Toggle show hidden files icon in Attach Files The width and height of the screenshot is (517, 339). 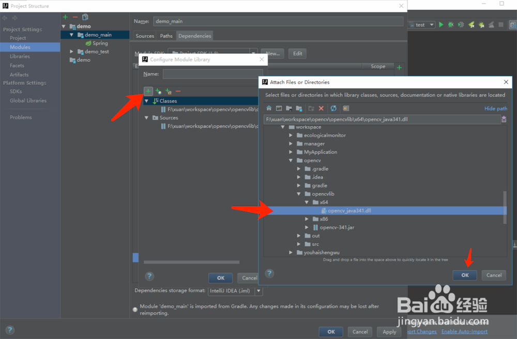[x=346, y=109]
